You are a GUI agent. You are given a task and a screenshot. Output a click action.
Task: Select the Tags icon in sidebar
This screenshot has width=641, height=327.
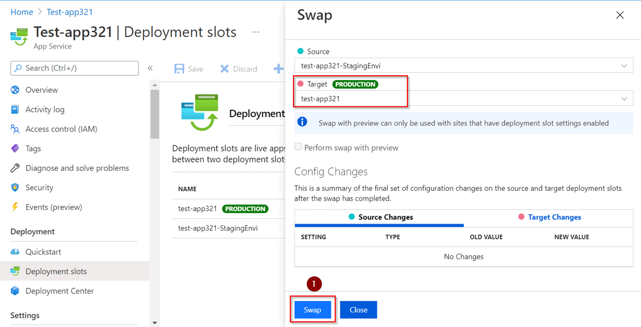(x=15, y=149)
